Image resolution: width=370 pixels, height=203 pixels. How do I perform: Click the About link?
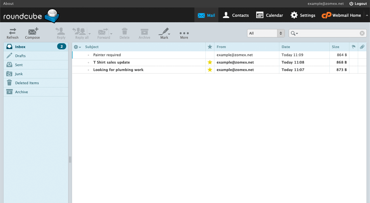[8, 4]
